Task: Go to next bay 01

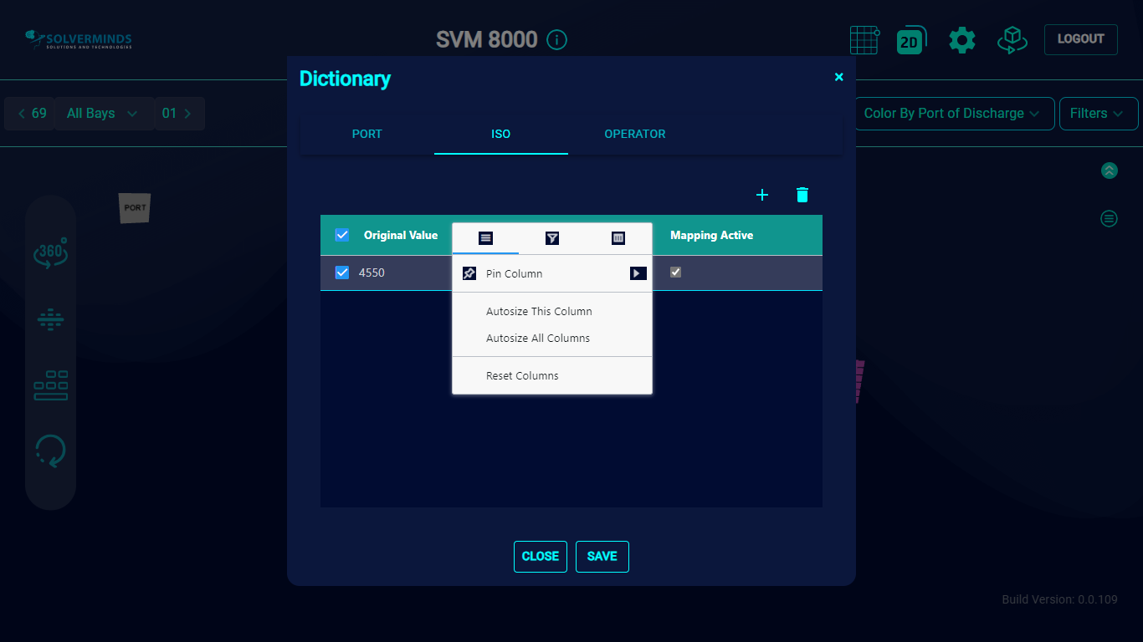Action: click(178, 114)
